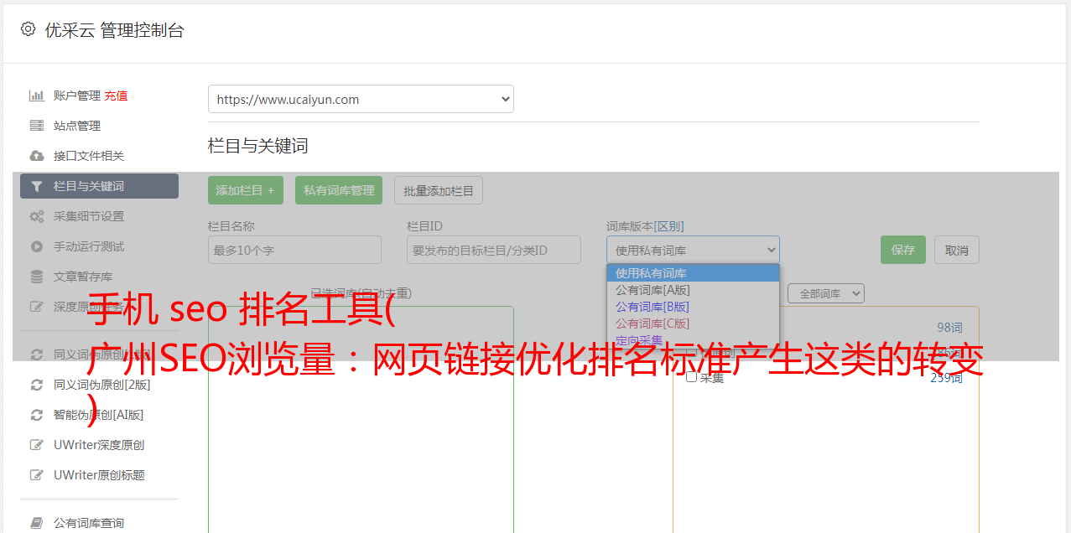Focus the 栏目名称 input field
The image size is (1071, 533).
[x=294, y=250]
